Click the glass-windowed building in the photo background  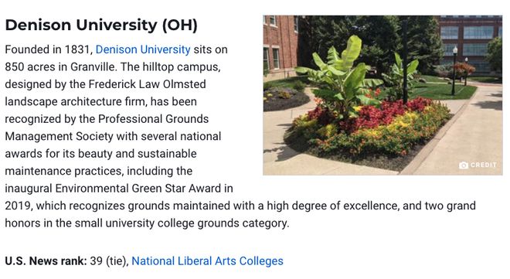coord(468,44)
